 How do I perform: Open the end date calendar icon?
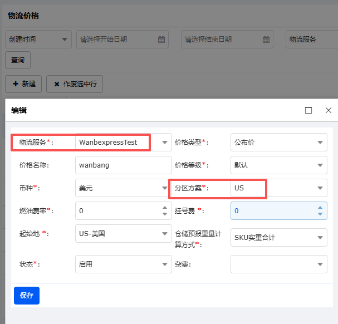(x=266, y=40)
